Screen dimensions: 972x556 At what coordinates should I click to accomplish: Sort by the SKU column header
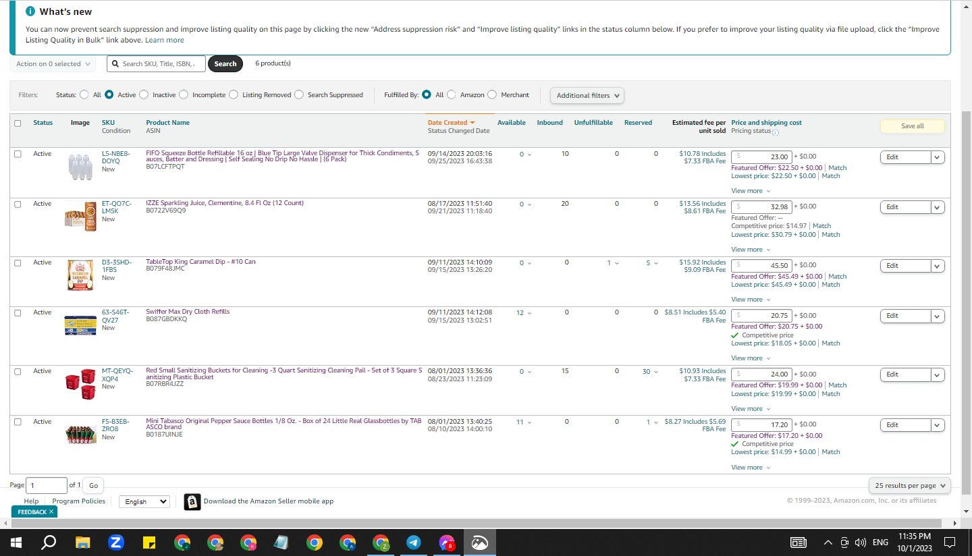click(x=108, y=123)
